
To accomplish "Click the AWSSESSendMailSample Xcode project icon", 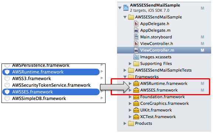I will 126,8.
